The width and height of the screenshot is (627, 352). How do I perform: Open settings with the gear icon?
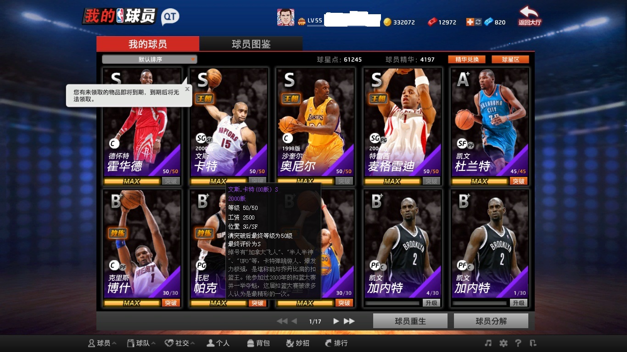(x=504, y=343)
